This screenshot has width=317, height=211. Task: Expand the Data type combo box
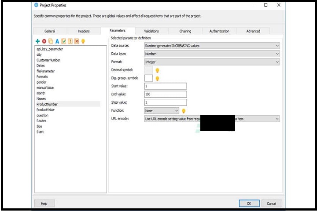click(x=212, y=54)
